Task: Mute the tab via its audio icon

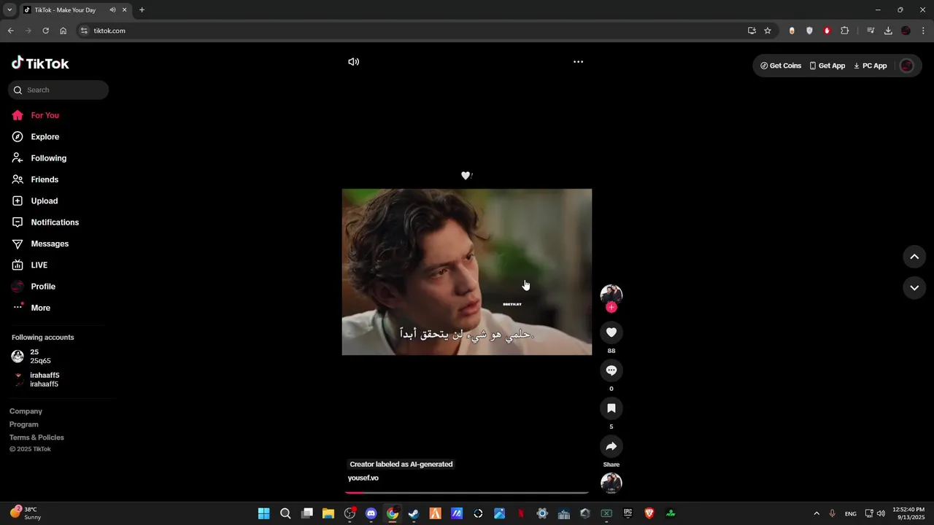Action: pyautogui.click(x=112, y=10)
